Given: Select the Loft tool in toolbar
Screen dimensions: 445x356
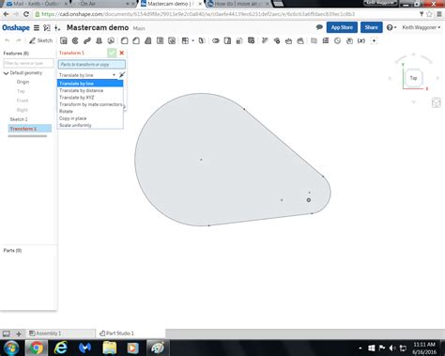Looking at the screenshot, I should coord(99,40).
